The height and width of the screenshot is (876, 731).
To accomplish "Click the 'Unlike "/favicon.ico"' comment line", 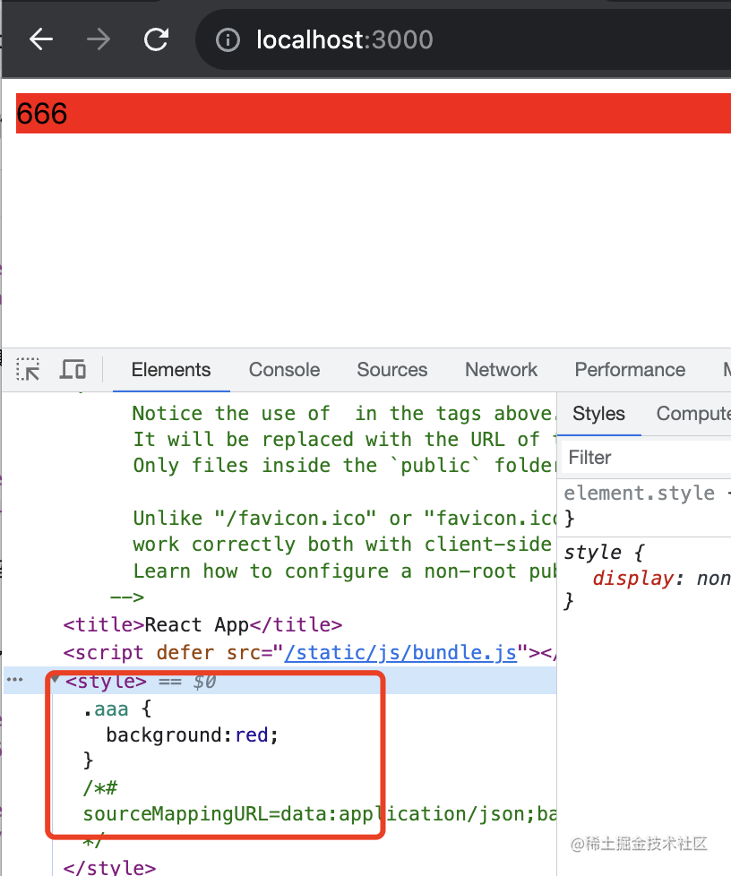I will tap(344, 519).
